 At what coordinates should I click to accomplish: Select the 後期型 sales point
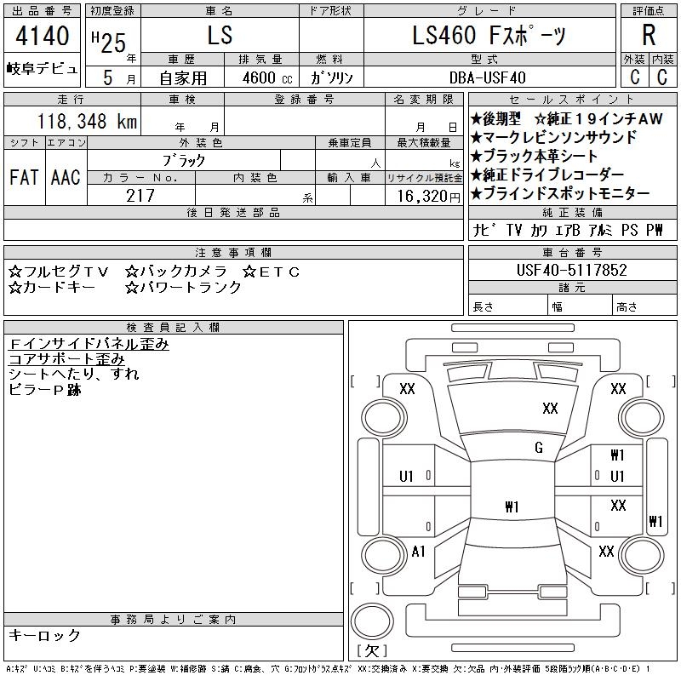pos(495,118)
